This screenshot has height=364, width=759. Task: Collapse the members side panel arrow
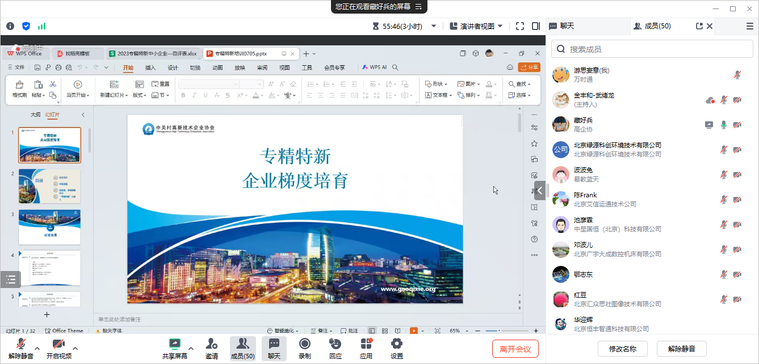pyautogui.click(x=540, y=191)
